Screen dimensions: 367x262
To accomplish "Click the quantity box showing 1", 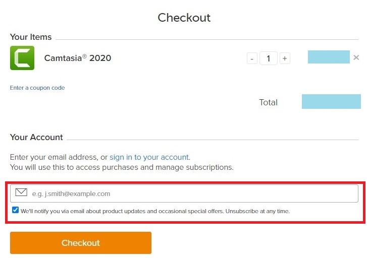I will tap(269, 59).
